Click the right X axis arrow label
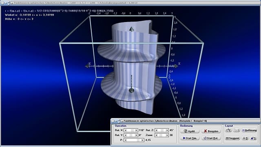Image resolution: width=261 pixels, height=147 pixels. [179, 64]
